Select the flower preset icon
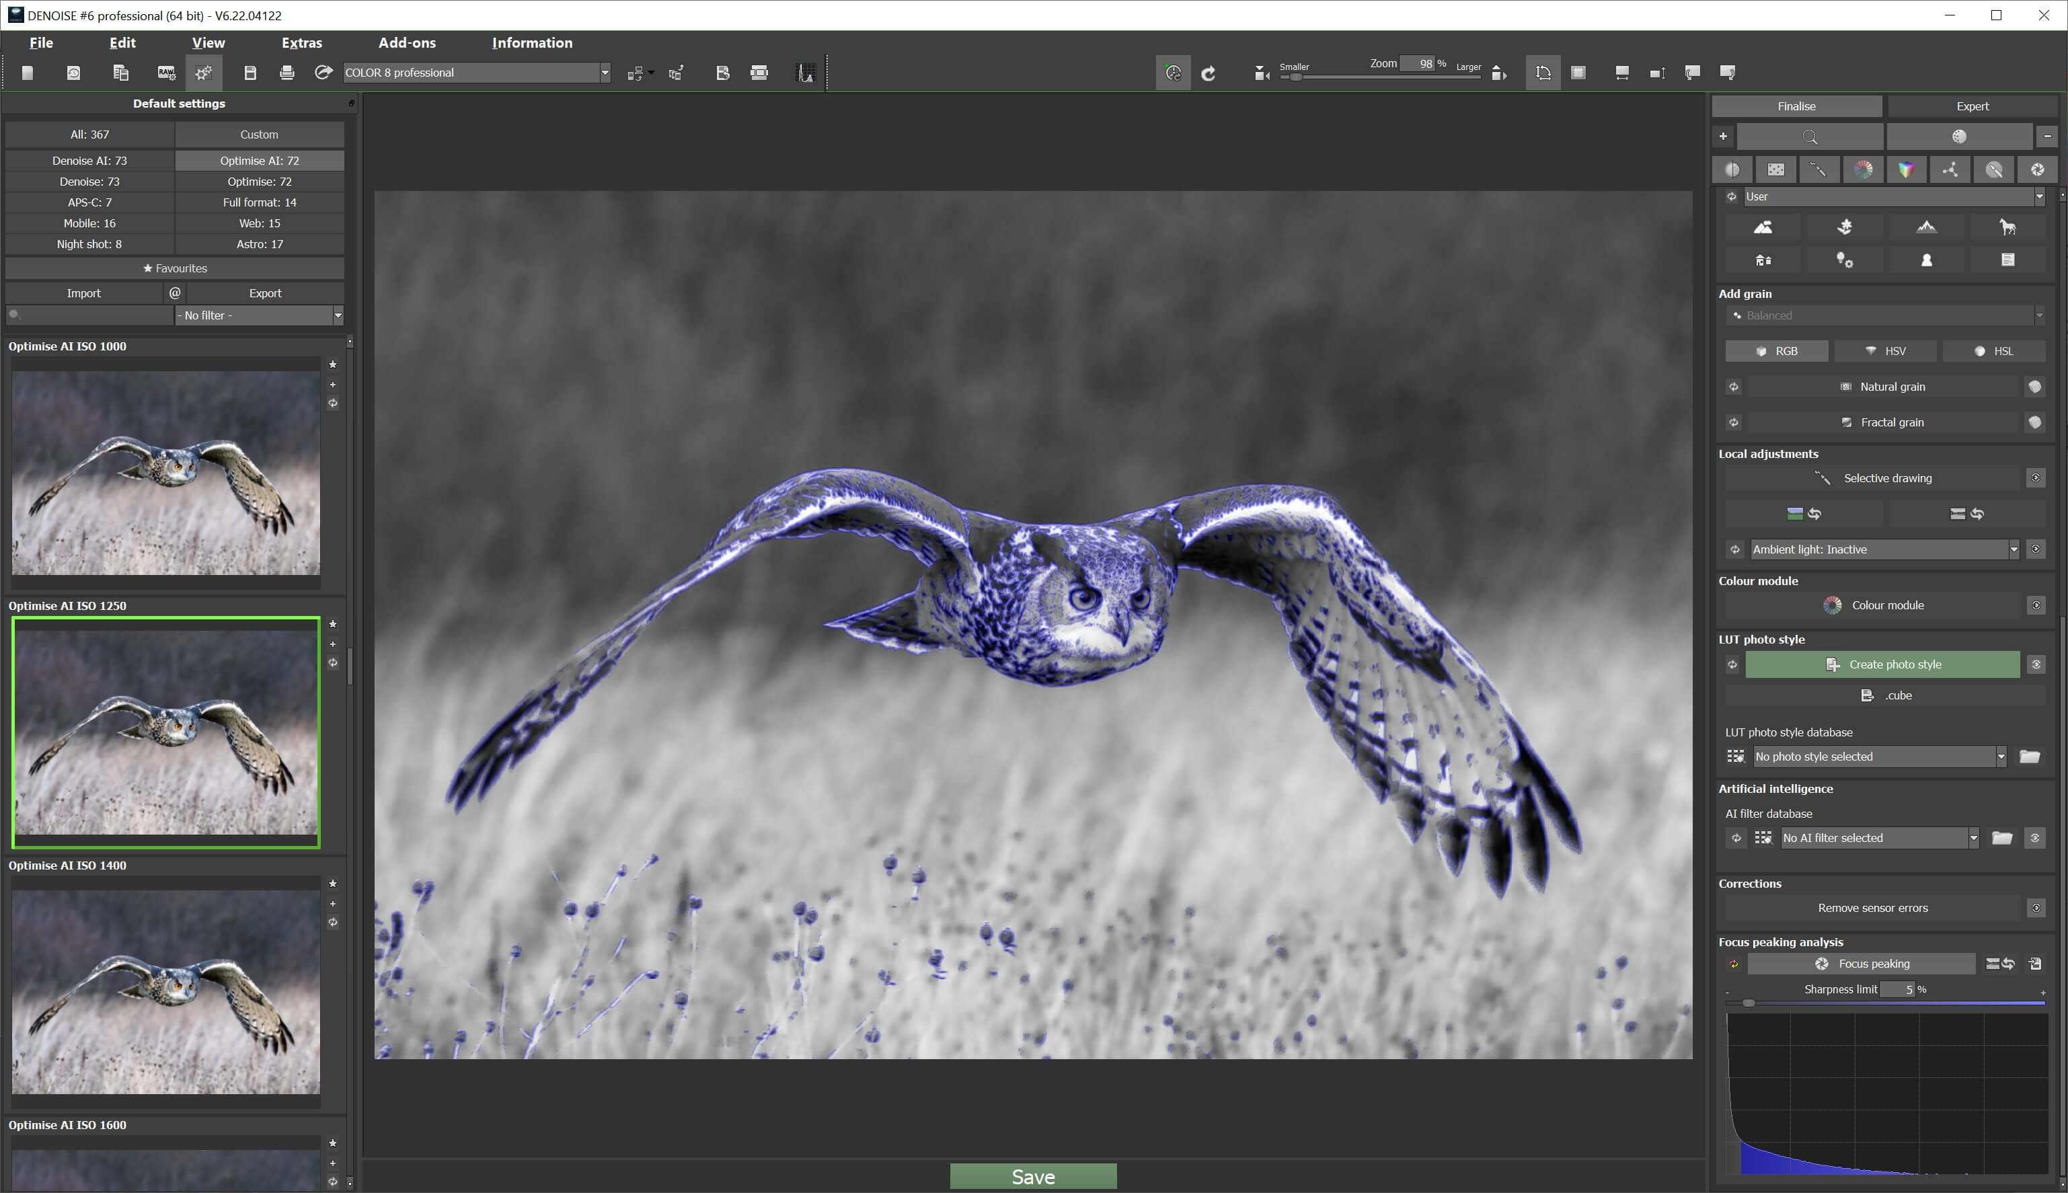 click(1844, 227)
